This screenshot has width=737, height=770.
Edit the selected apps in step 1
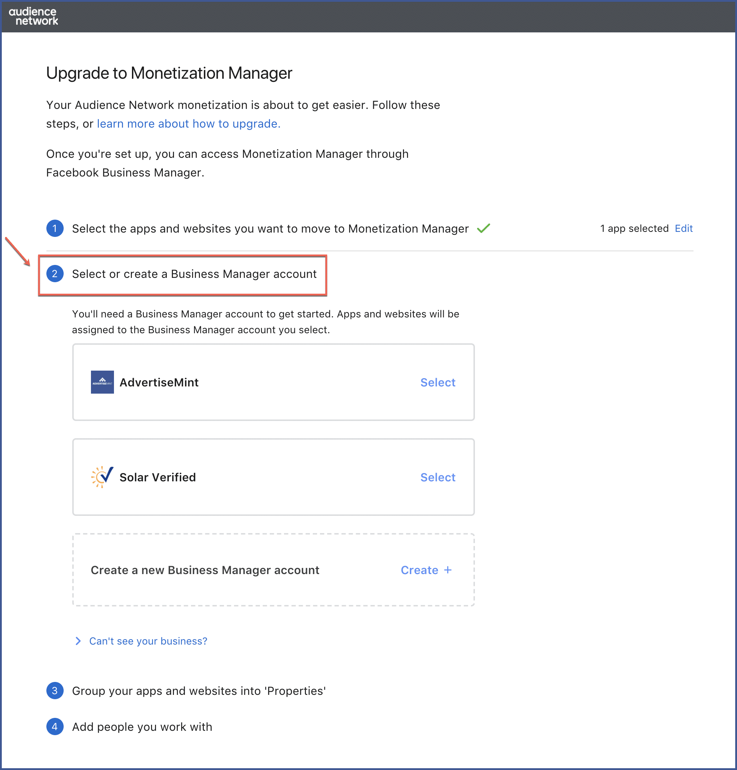pyautogui.click(x=683, y=228)
